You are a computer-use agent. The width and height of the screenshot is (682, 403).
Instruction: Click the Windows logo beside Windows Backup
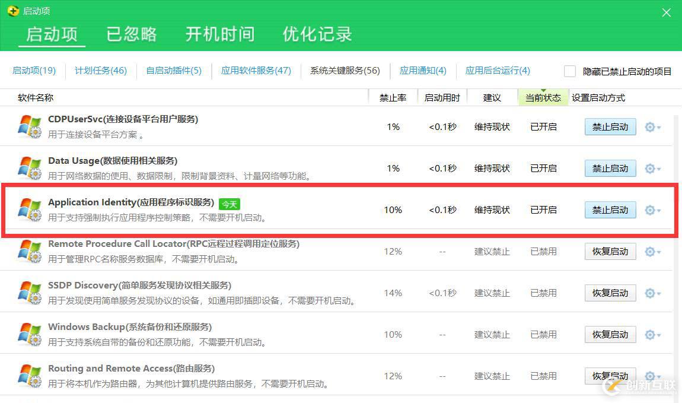[x=30, y=334]
